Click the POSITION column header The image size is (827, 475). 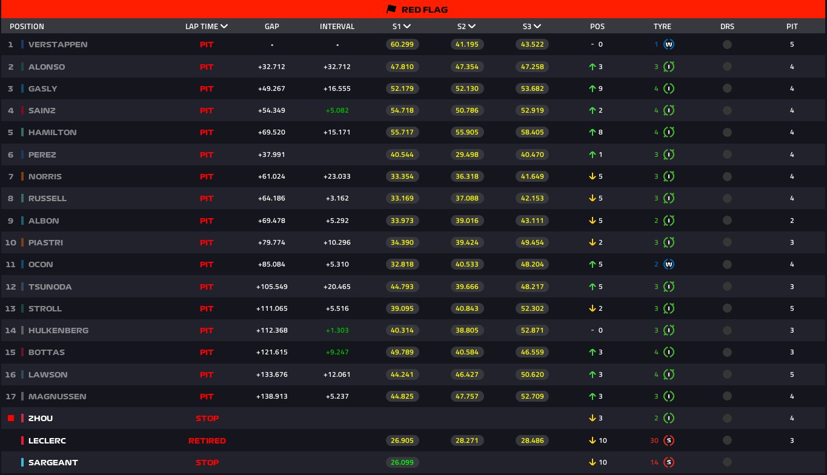pyautogui.click(x=27, y=27)
